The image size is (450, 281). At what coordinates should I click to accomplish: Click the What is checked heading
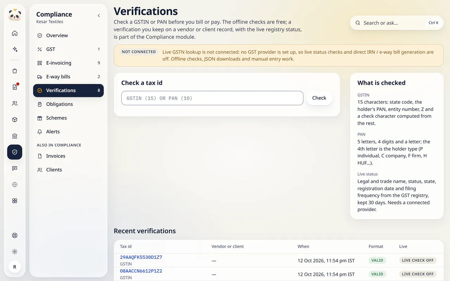[x=381, y=83]
